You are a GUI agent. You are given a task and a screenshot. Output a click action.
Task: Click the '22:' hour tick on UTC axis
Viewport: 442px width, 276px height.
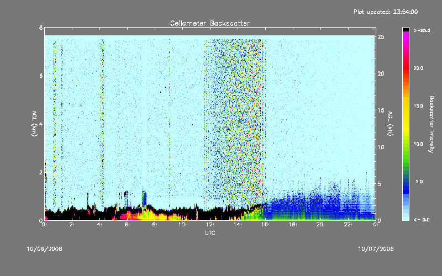click(348, 225)
